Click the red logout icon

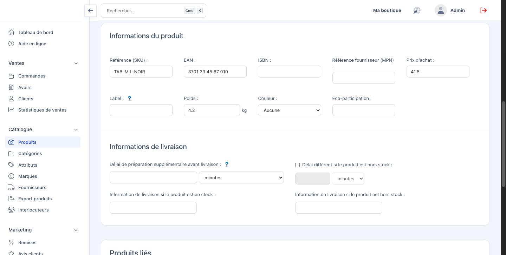click(484, 11)
